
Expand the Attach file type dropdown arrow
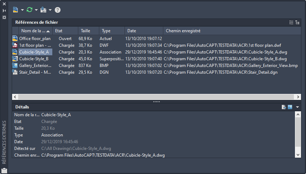(22, 10)
